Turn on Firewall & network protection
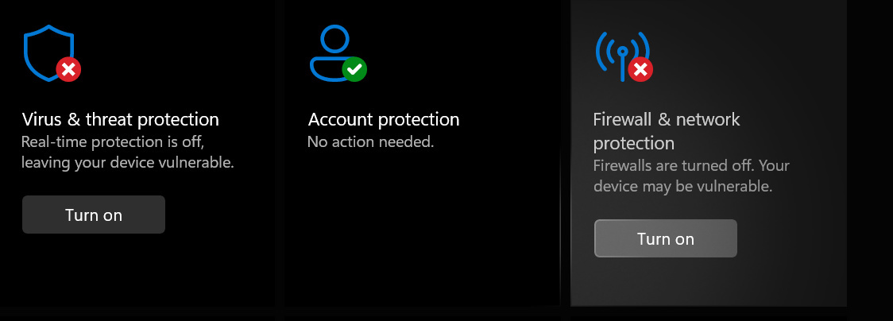The image size is (893, 321). (x=666, y=238)
